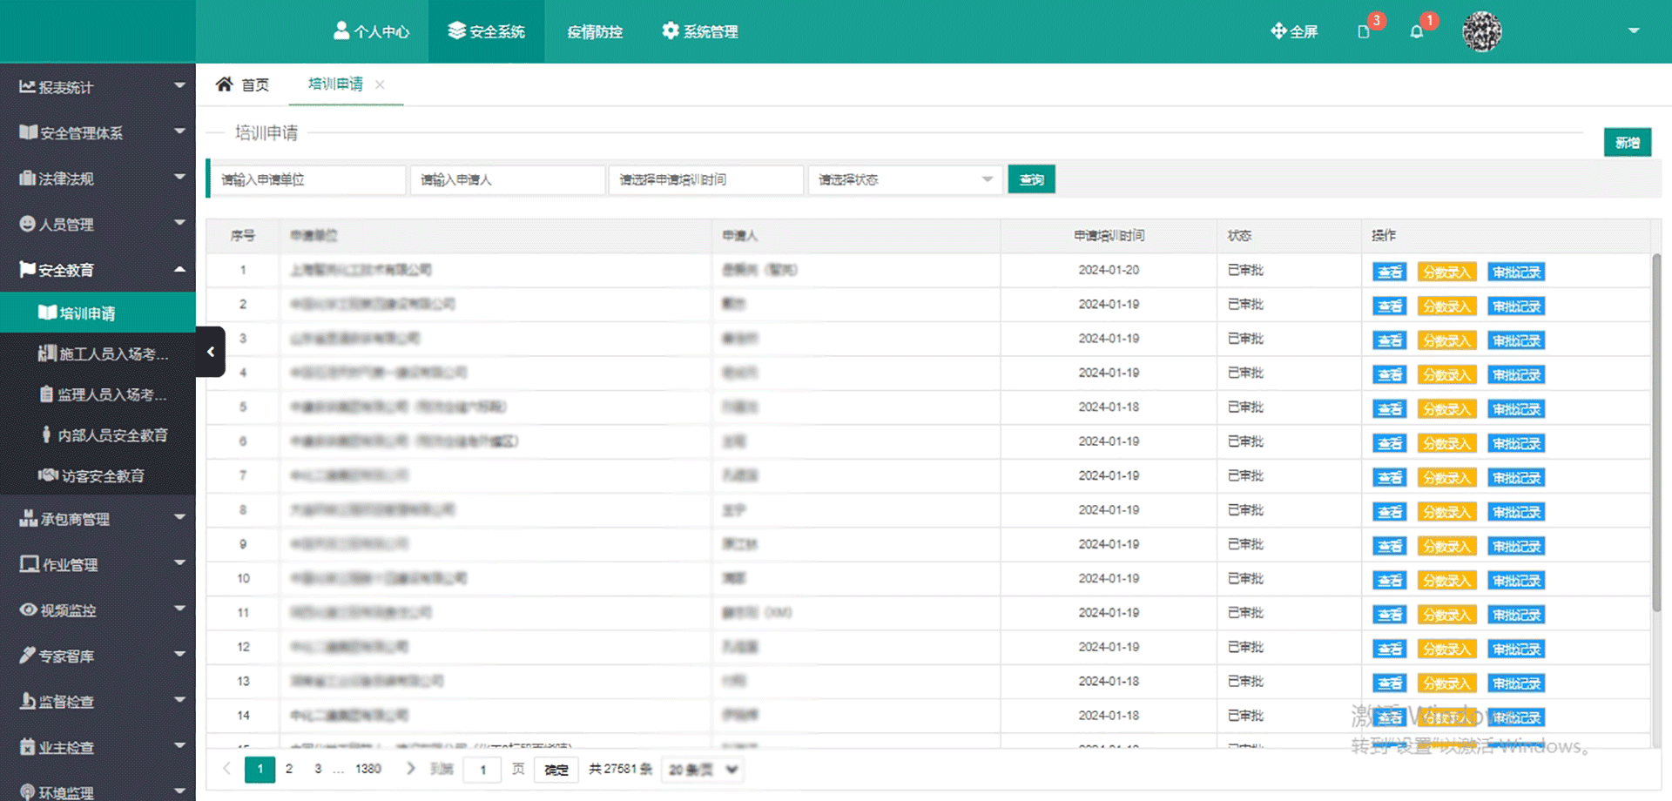1672x801 pixels.
Task: Click 确定 pagination confirm button
Action: 556,770
